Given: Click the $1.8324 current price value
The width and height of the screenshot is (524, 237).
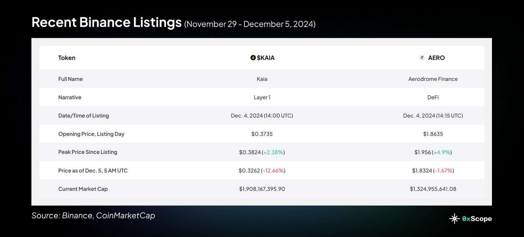Looking at the screenshot, I should tap(422, 170).
